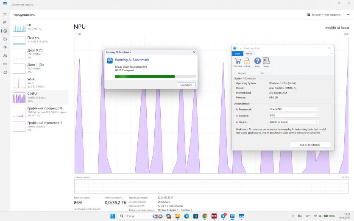The height and width of the screenshot is (221, 354).
Task: Switch to the Home ribbon tab
Action: pyautogui.click(x=249, y=54)
